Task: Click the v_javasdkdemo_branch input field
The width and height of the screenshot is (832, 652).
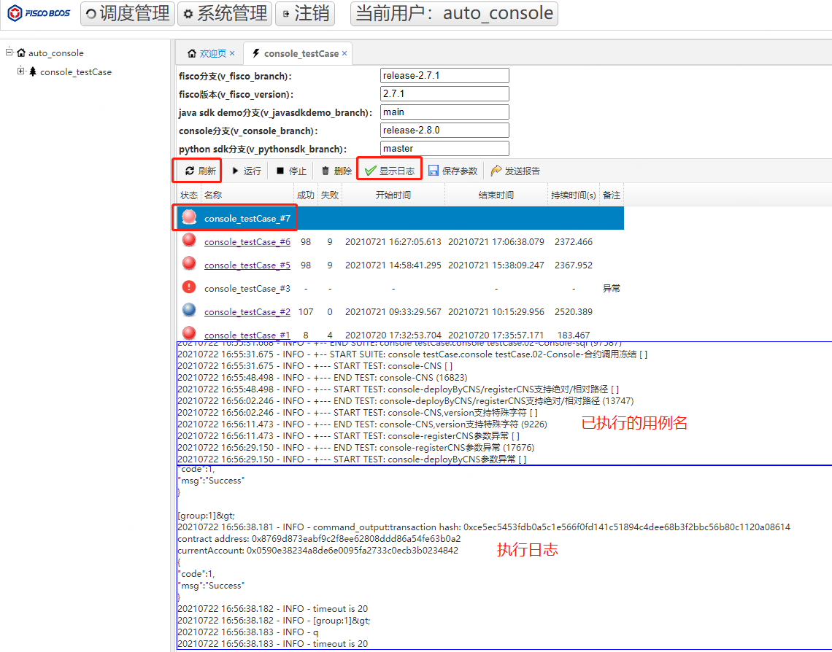Action: [x=444, y=112]
